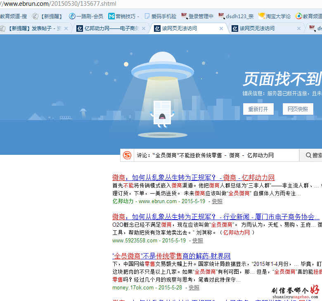Screen dimensions: 322x301
Task: Open result 全员微商不是传统零售商的解药-财界网
Action: pos(171,256)
